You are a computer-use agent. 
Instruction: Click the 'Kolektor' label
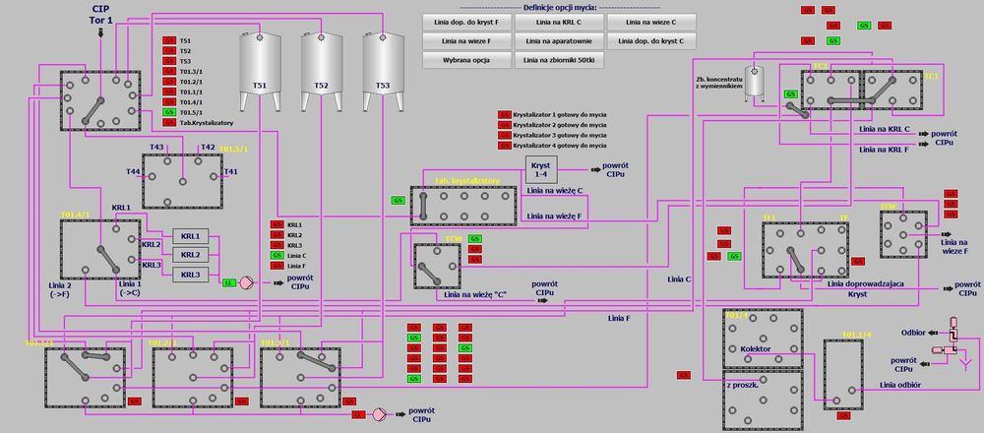(756, 349)
